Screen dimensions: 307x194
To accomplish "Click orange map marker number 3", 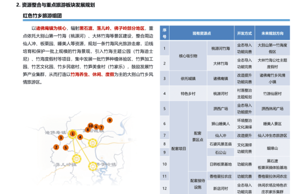I will (x=61, y=138).
